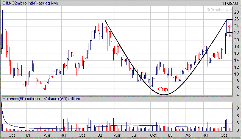Click the Apr label following 01

coord(47,136)
